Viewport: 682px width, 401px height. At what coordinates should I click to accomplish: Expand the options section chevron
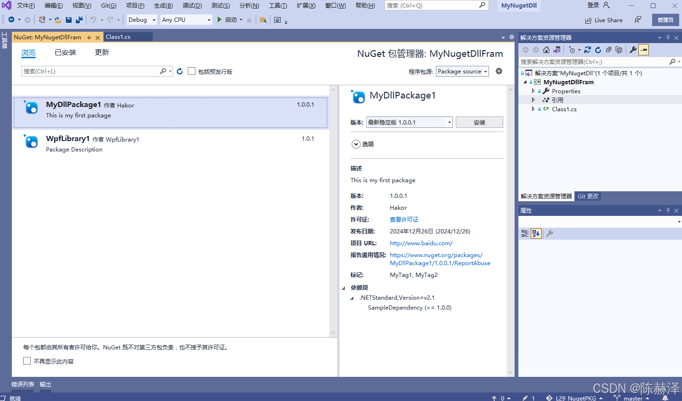coord(356,144)
